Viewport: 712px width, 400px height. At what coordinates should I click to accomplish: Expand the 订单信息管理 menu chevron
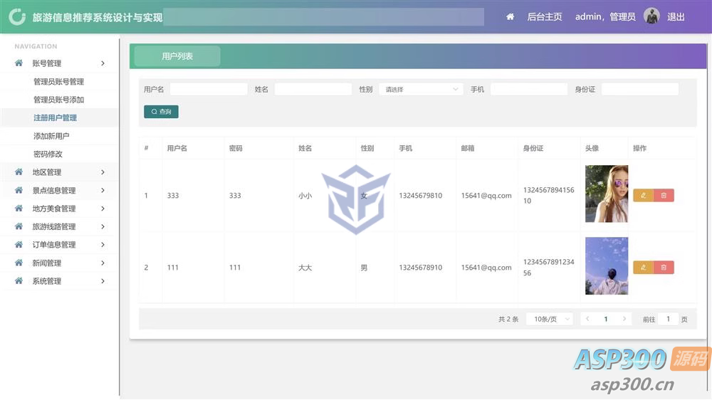pos(103,245)
